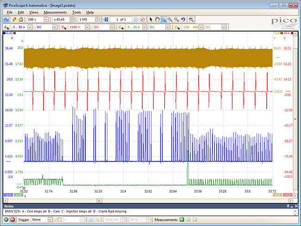Click the pico Technology logo
301x226 pixels.
[284, 23]
